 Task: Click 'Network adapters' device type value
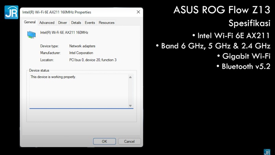tap(82, 46)
